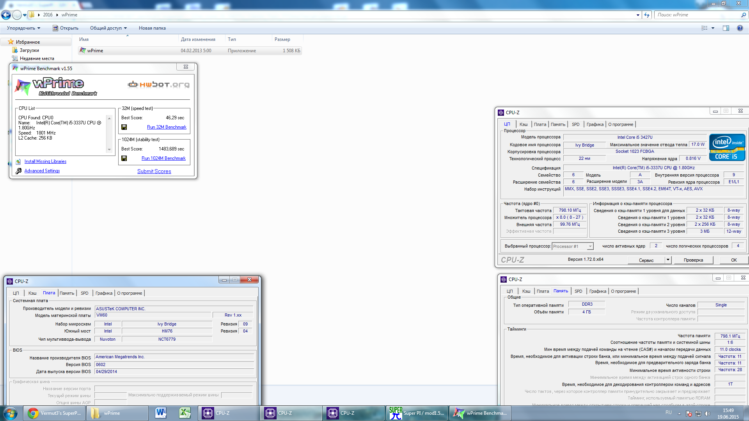Open the first CPU-Z taskbar item
This screenshot has width=749, height=421.
click(229, 413)
